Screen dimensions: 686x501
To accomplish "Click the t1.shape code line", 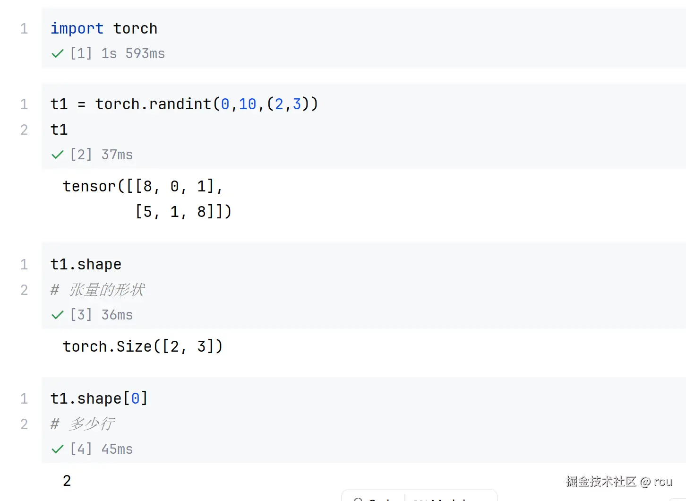I will point(86,264).
